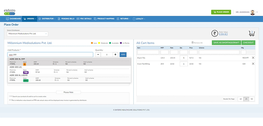Click the shopping cart icon with item count

(x=252, y=33)
